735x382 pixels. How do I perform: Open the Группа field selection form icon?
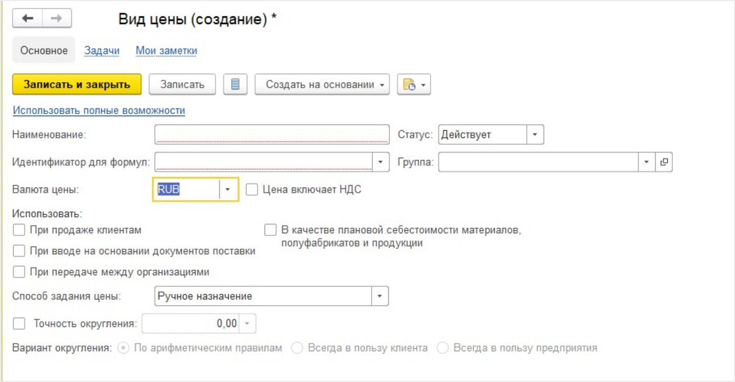(664, 162)
